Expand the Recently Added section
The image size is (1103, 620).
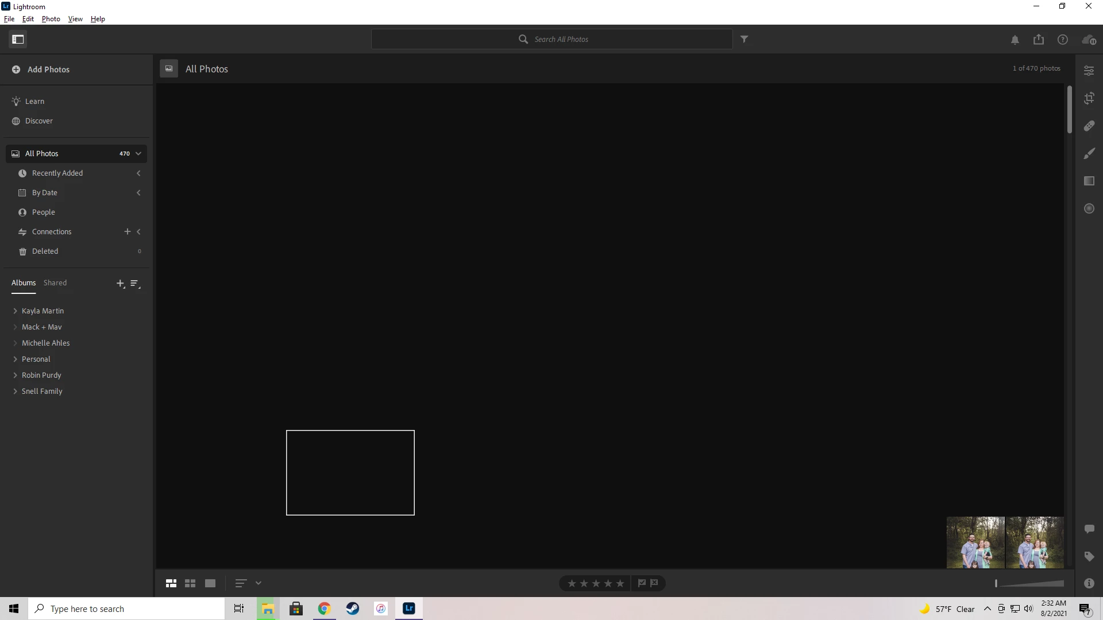[x=138, y=173]
